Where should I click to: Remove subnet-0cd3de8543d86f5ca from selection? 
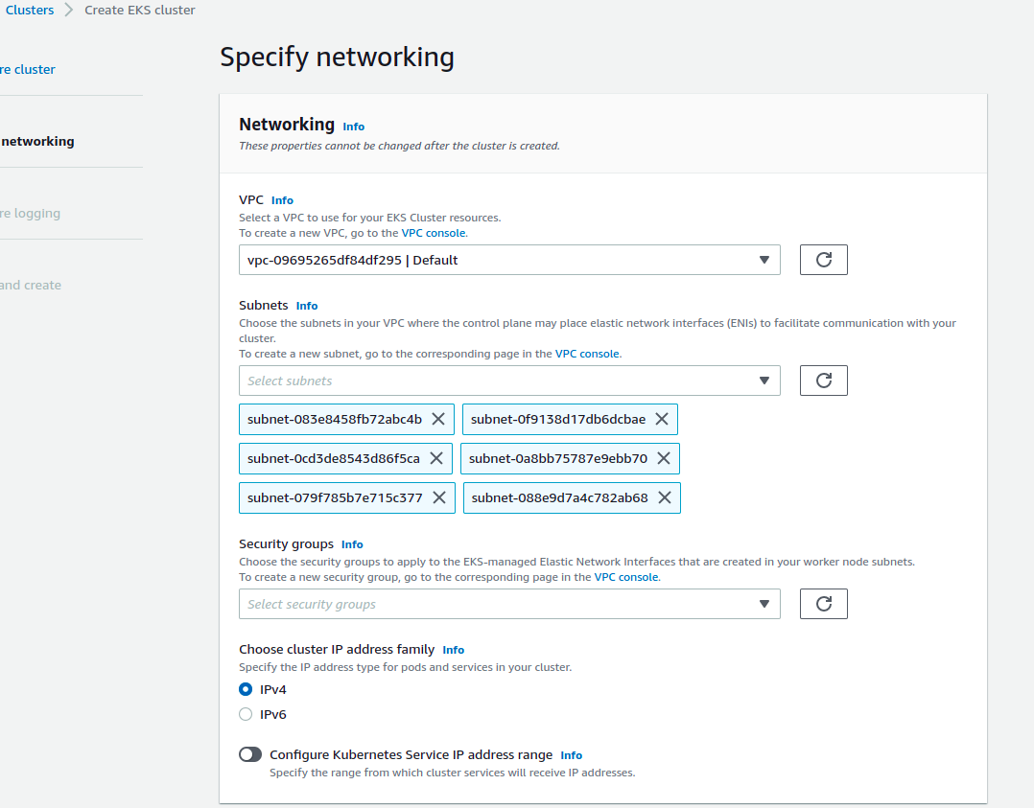[438, 458]
